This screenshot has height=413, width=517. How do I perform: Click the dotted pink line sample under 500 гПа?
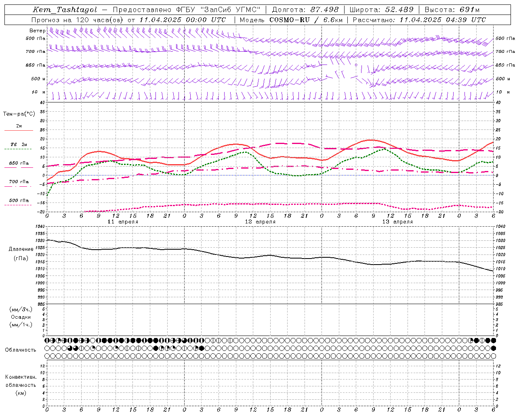click(x=18, y=205)
